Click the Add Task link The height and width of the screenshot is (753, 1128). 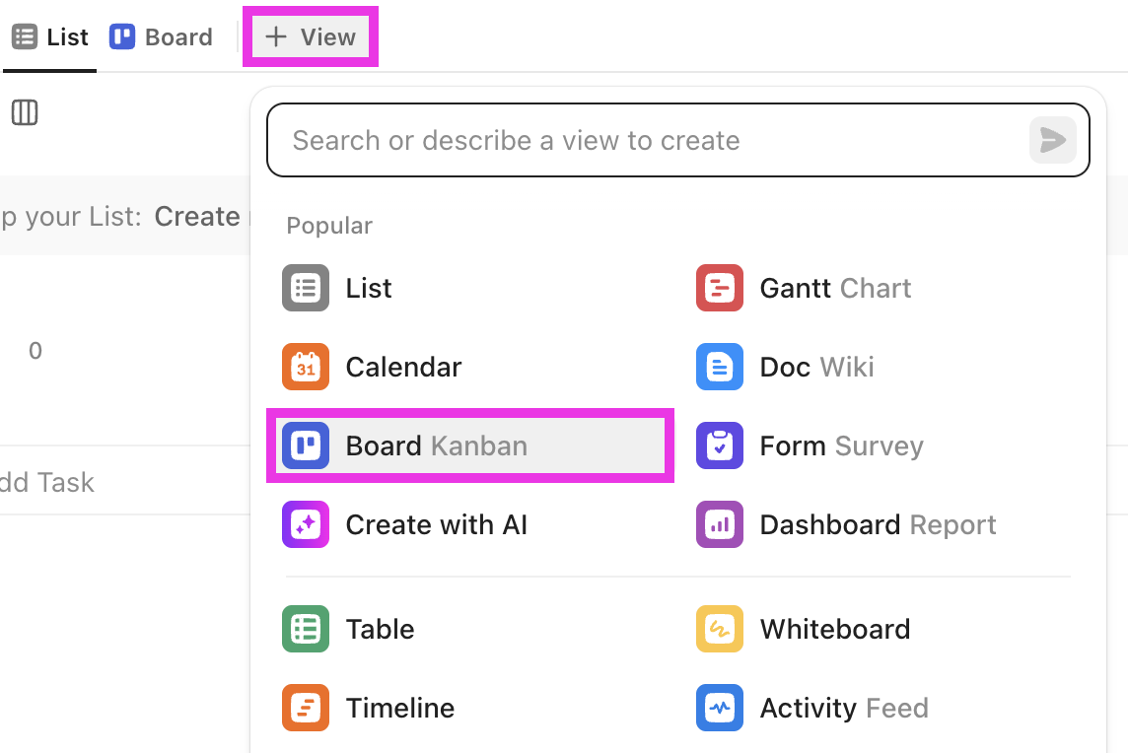[x=46, y=483]
